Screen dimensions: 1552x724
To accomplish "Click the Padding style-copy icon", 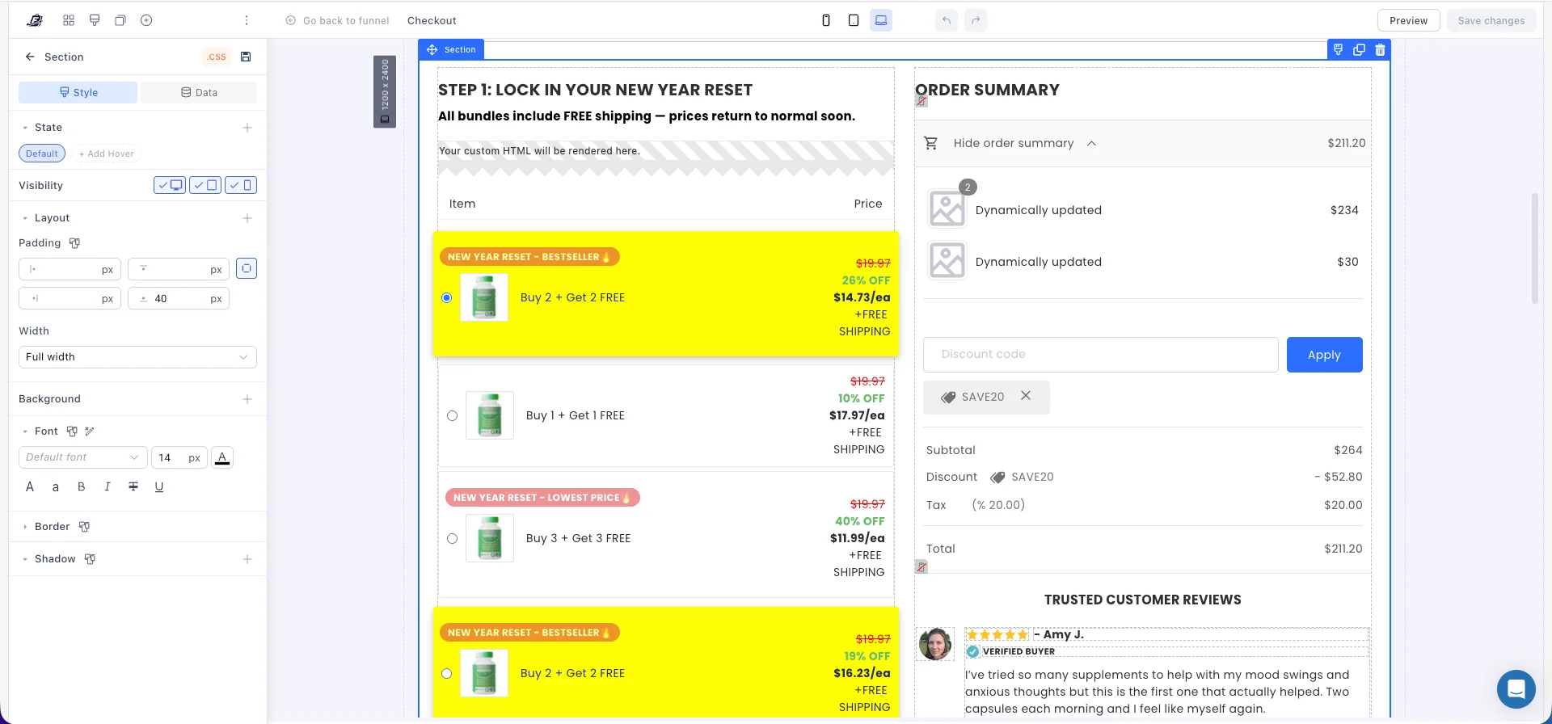I will pyautogui.click(x=74, y=243).
